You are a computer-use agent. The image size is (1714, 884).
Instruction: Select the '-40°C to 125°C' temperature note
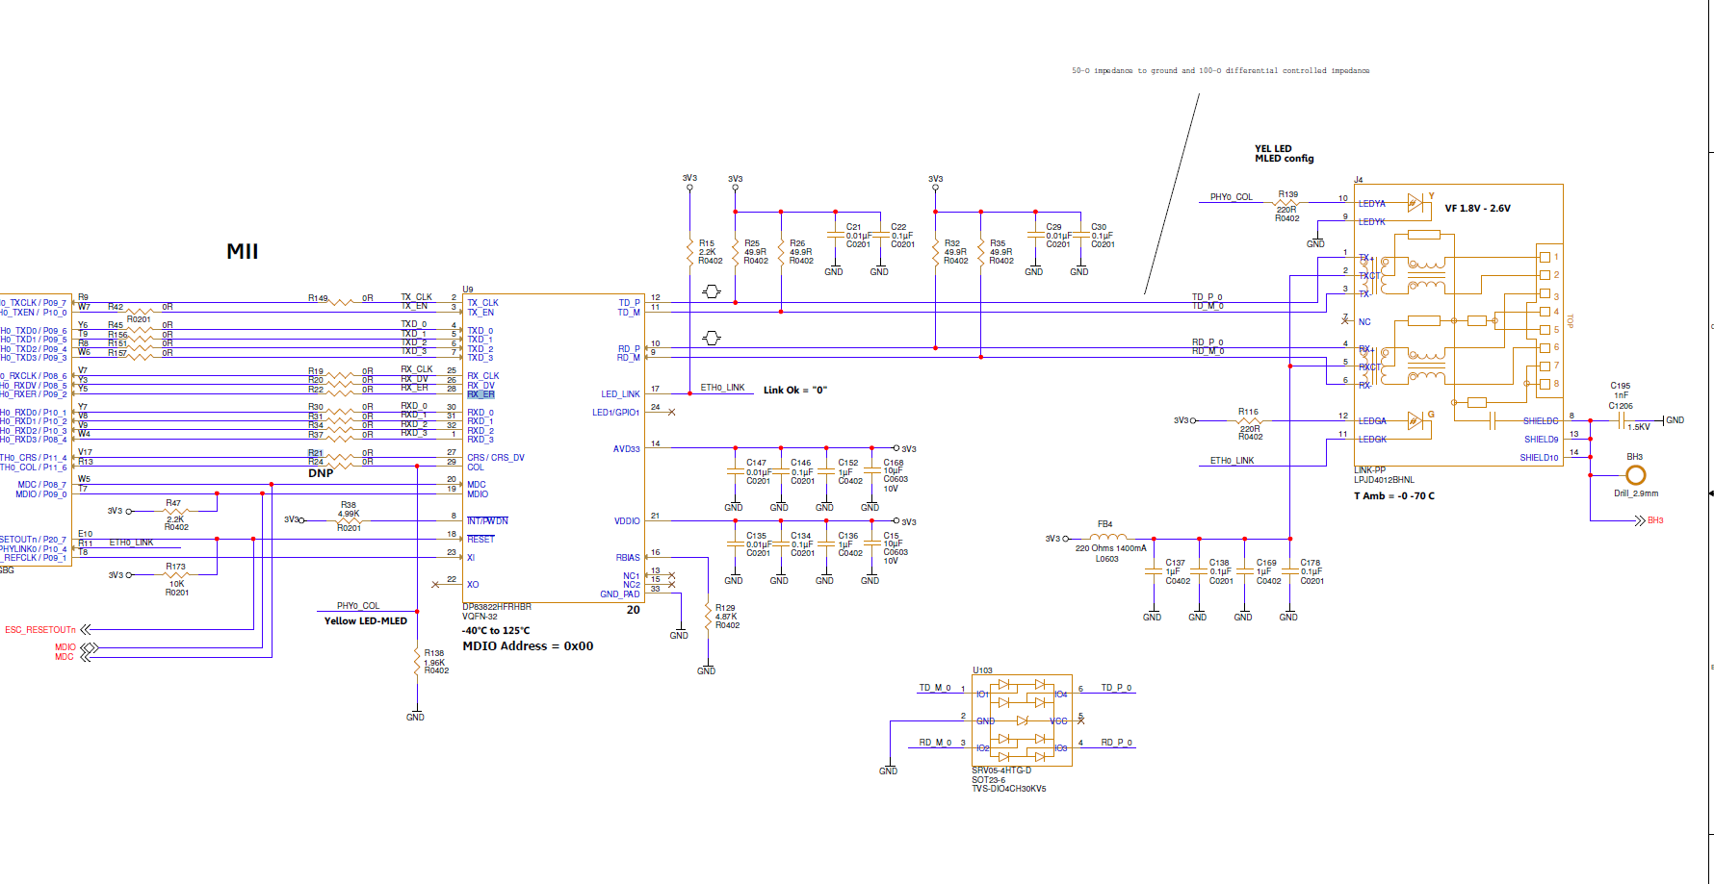[496, 631]
